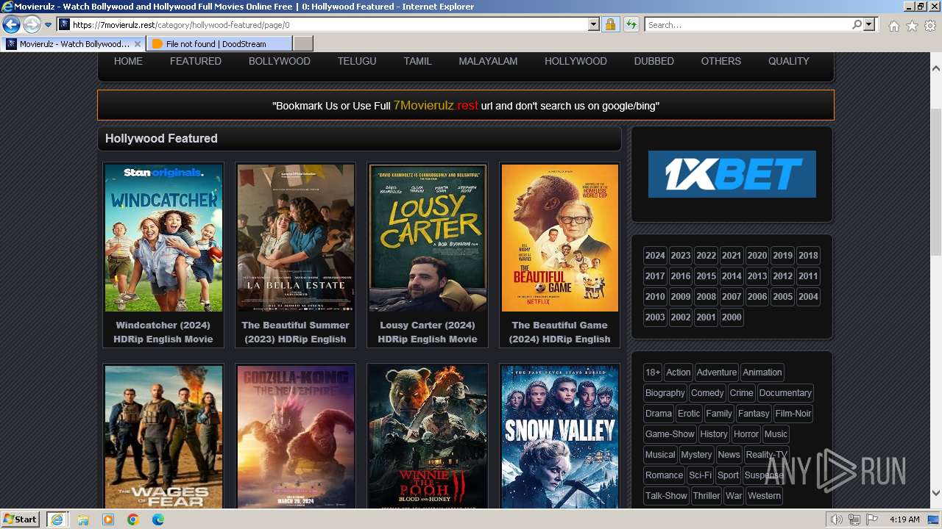The image size is (942, 529).
Task: Click the browser Forward arrow button
Action: [32, 25]
